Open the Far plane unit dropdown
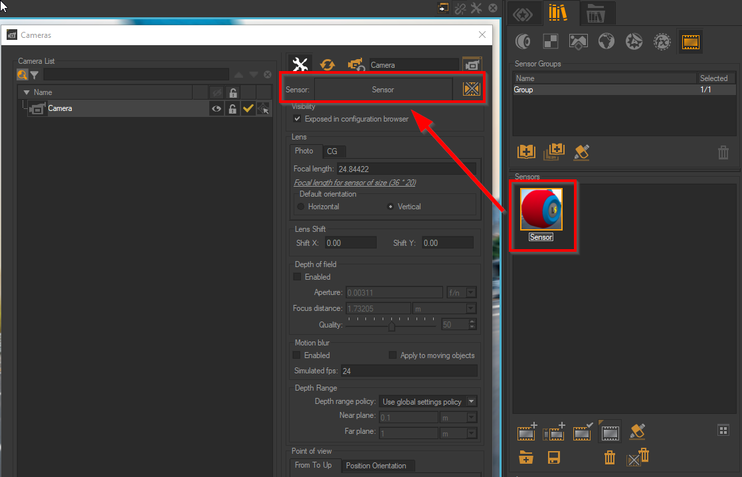Image resolution: width=742 pixels, height=477 pixels. pyautogui.click(x=458, y=433)
